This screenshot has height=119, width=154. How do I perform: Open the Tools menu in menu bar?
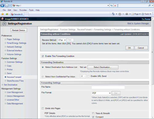pyautogui.click(x=31, y=10)
